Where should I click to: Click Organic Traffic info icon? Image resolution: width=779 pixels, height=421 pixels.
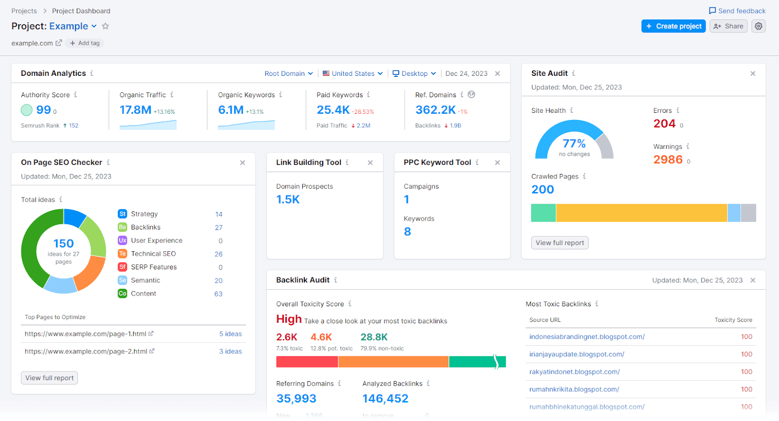172,95
